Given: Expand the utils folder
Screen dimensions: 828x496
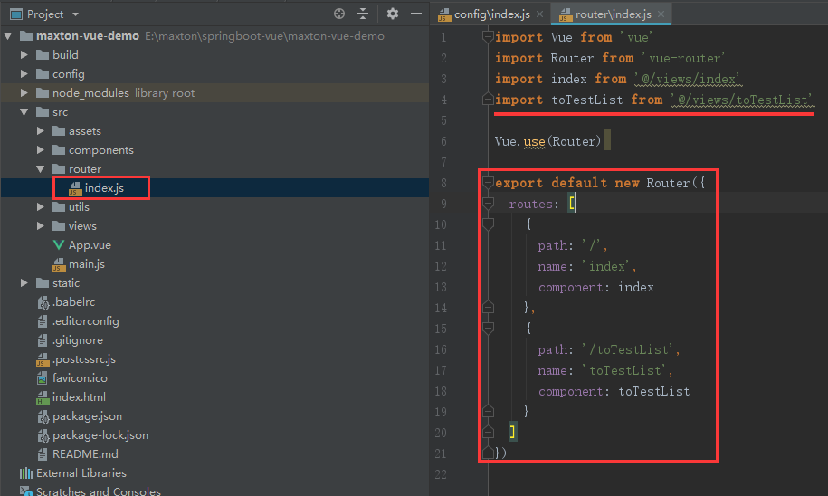Looking at the screenshot, I should coord(41,207).
